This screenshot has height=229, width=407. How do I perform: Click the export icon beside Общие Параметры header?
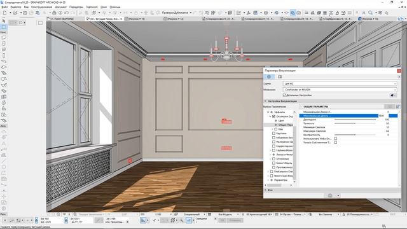coord(397,106)
